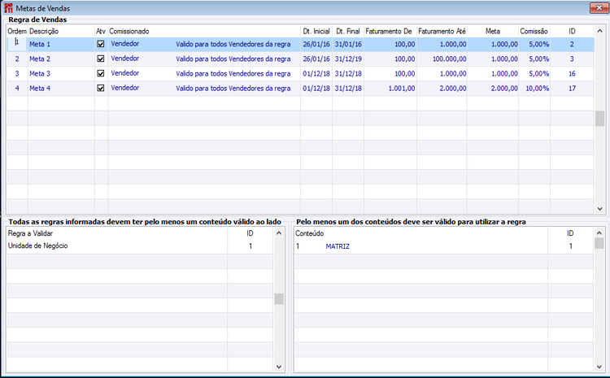Viewport: 610px width, 378px height.
Task: Click the Dt. Inicial column header
Action: tap(316, 31)
